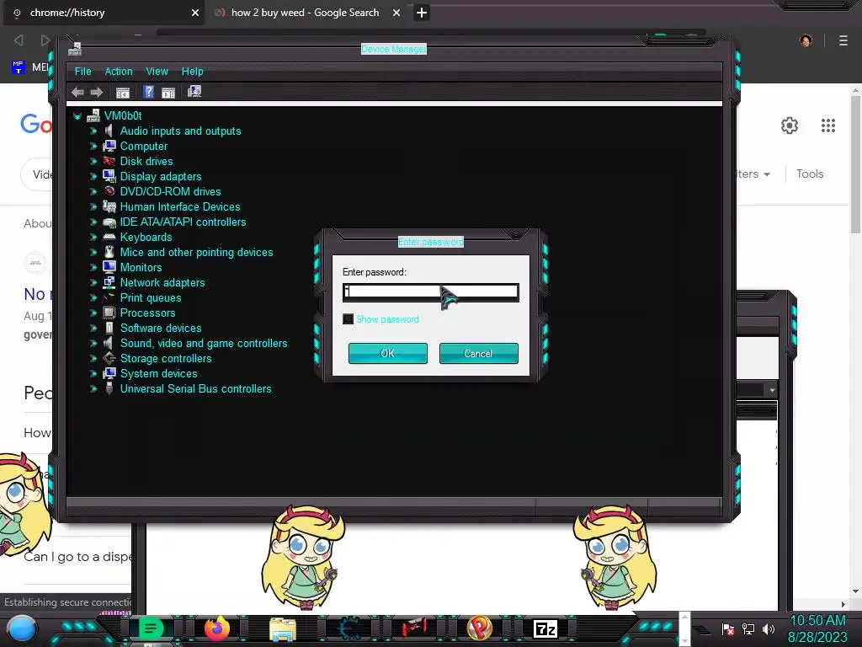Close the how 2 buy weed tab
862x647 pixels.
(396, 13)
